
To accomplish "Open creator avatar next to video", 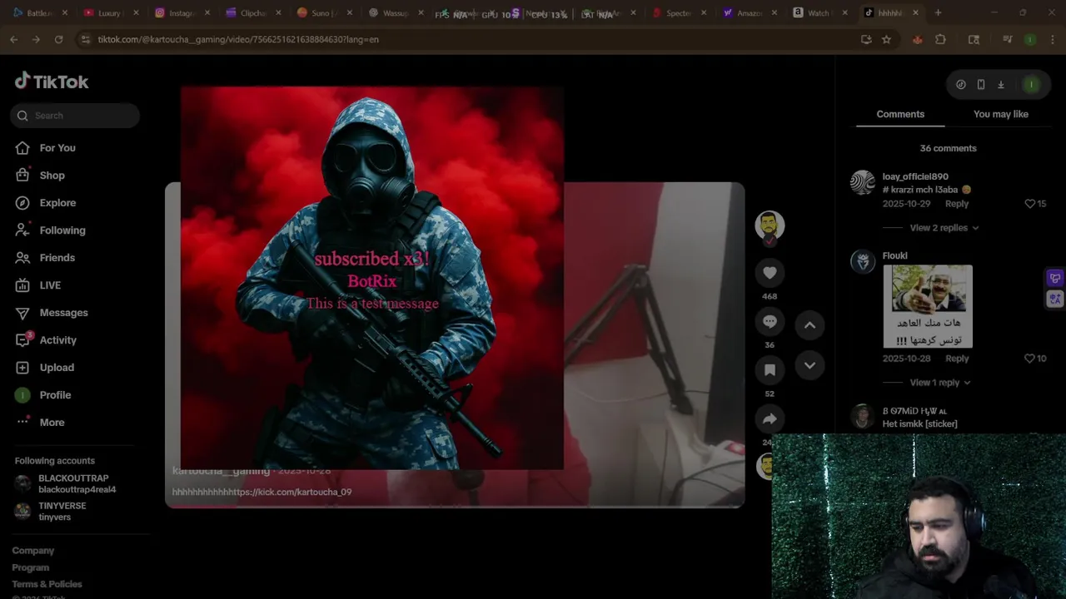I will click(x=770, y=225).
